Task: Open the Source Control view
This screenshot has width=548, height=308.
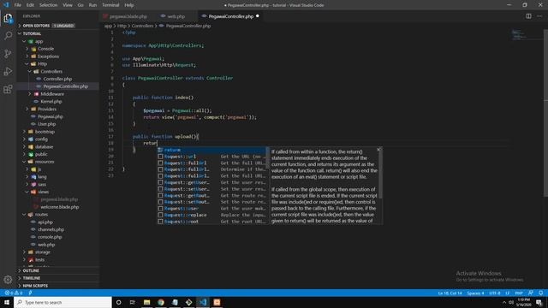Action: coord(8,53)
